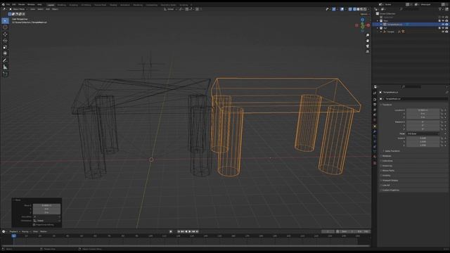Select the Annotate pencil tool
Screen dimensions: 450x253
tap(5, 60)
